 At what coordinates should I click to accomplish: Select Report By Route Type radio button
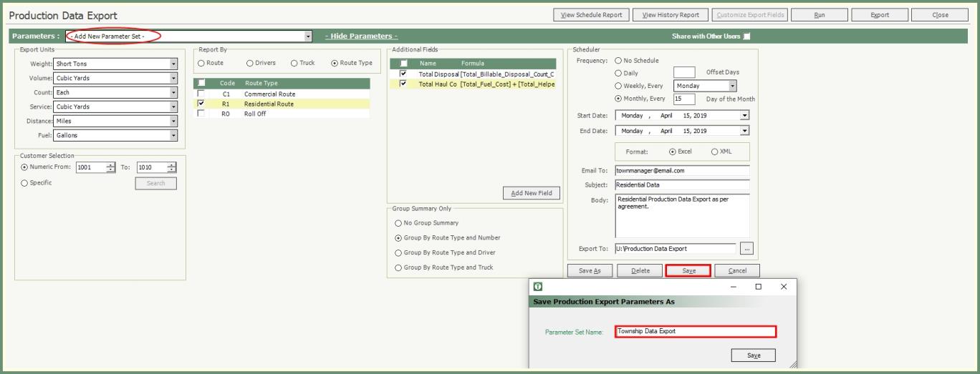pyautogui.click(x=335, y=63)
